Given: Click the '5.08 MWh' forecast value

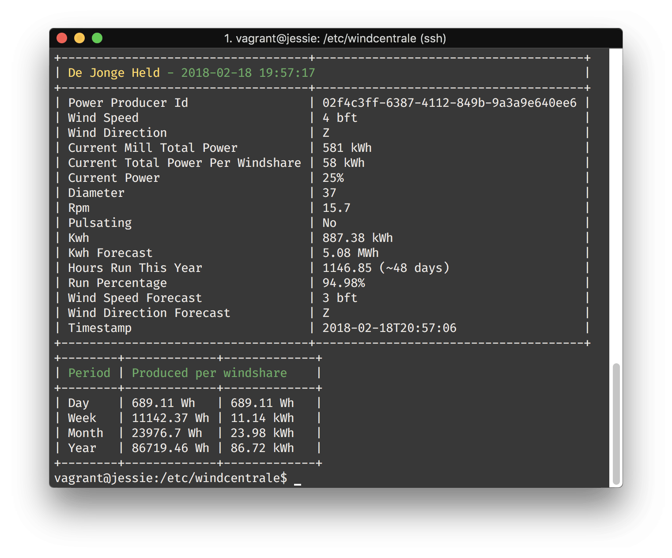Looking at the screenshot, I should (x=351, y=253).
